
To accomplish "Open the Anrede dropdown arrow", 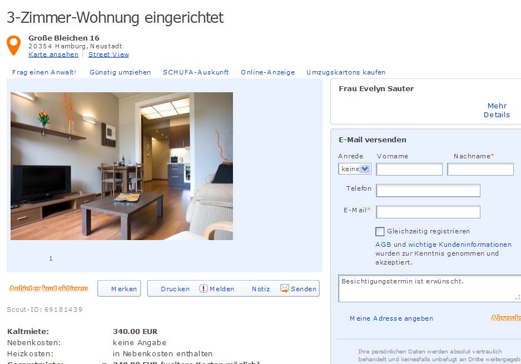I will click(365, 169).
